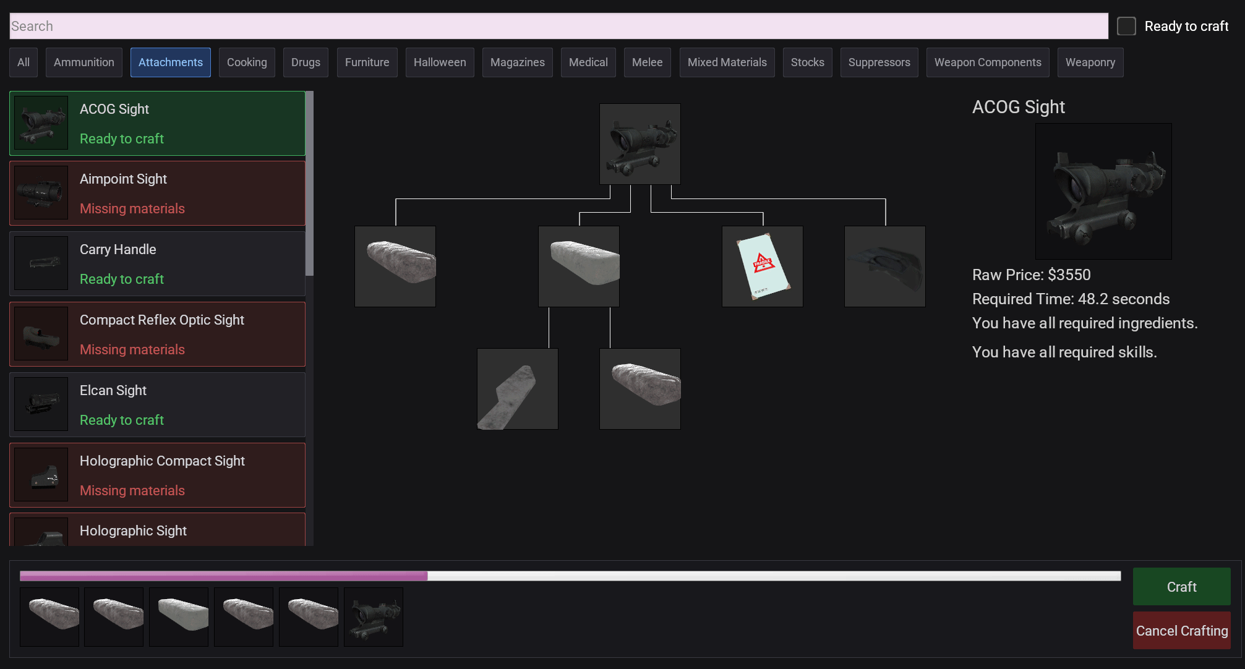Image resolution: width=1245 pixels, height=669 pixels.
Task: Click the dark lens cover ingredient icon
Action: 884,266
